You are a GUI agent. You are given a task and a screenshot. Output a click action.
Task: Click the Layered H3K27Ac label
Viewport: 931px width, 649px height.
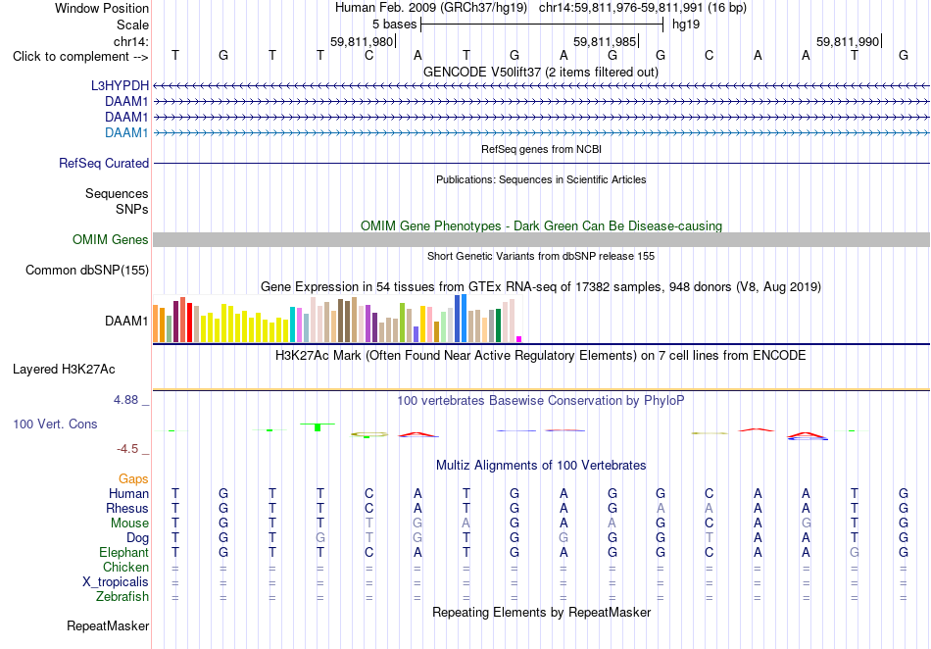click(x=64, y=370)
